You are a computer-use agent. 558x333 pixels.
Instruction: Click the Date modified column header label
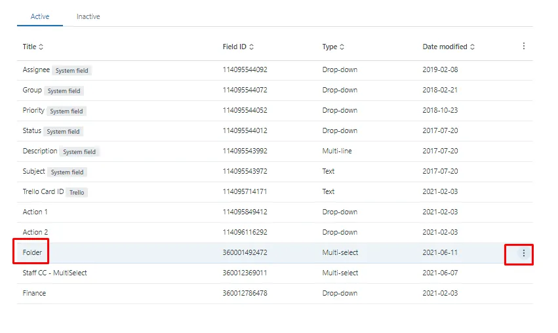click(445, 47)
